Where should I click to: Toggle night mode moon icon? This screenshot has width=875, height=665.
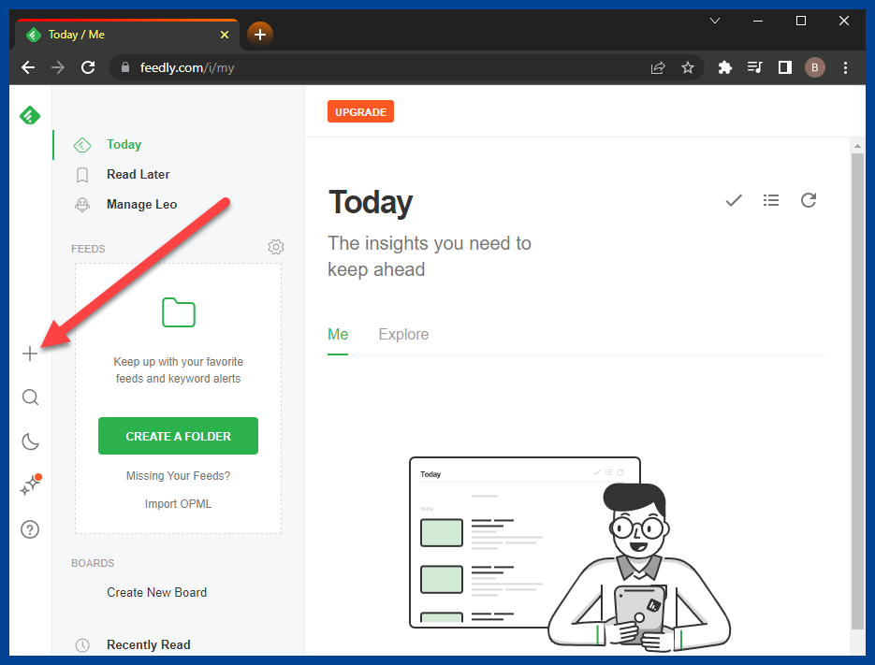point(30,441)
